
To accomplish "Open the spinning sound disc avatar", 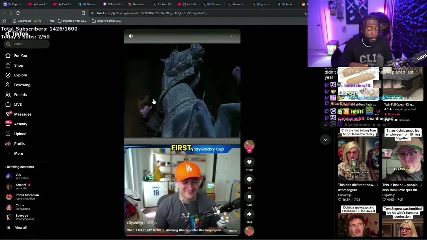I will click(x=249, y=230).
